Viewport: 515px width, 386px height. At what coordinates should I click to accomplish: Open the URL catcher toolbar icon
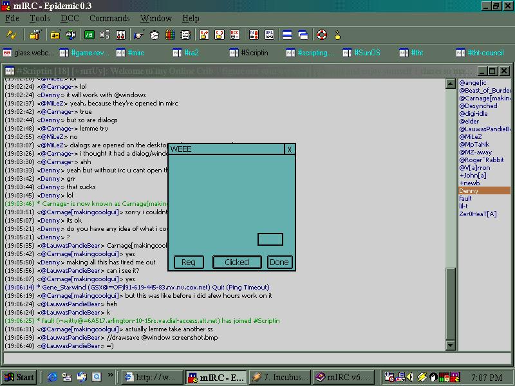pyautogui.click(x=268, y=35)
